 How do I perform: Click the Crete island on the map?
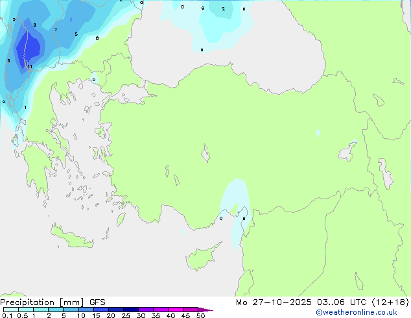[72, 238]
